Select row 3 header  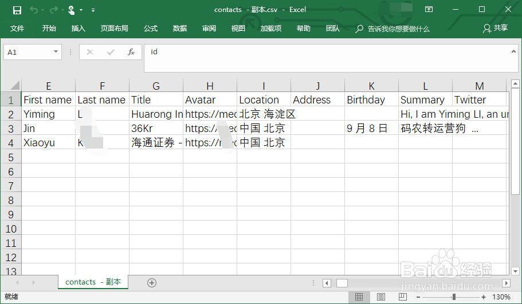pos(11,129)
